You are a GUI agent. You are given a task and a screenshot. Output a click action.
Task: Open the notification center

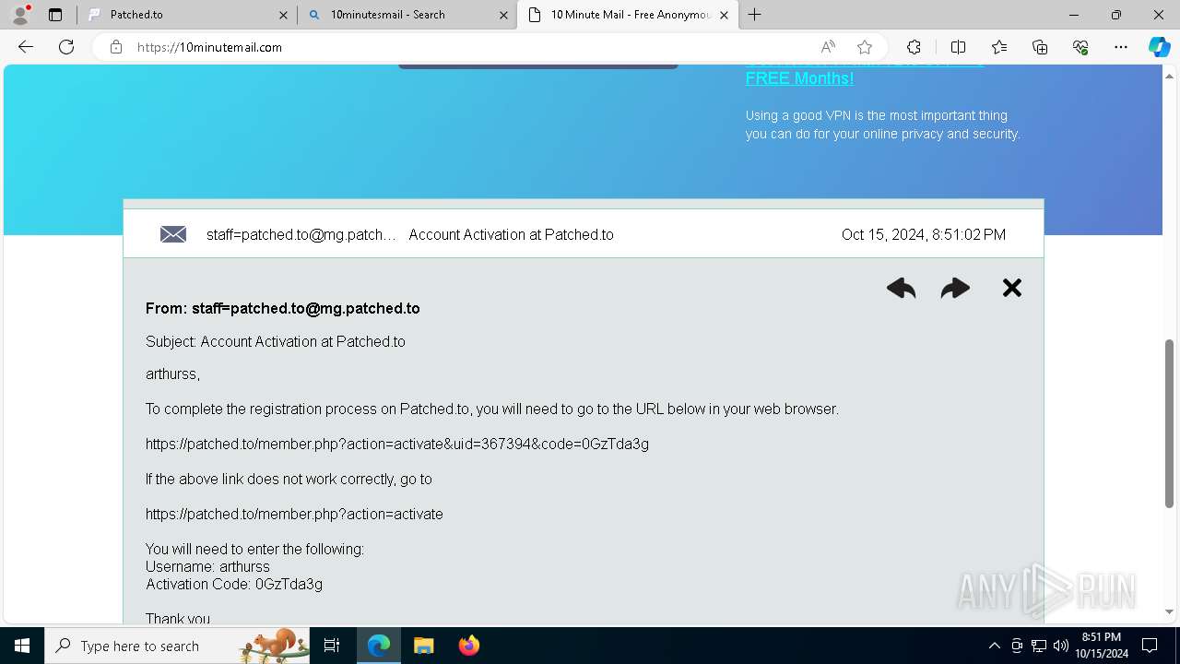click(1150, 646)
